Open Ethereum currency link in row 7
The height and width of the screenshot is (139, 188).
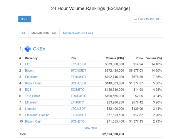tap(32, 102)
